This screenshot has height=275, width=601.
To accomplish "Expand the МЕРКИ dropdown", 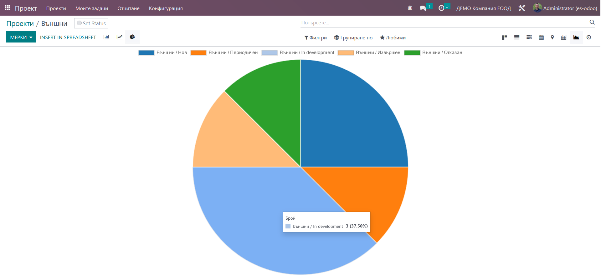I will coord(21,37).
